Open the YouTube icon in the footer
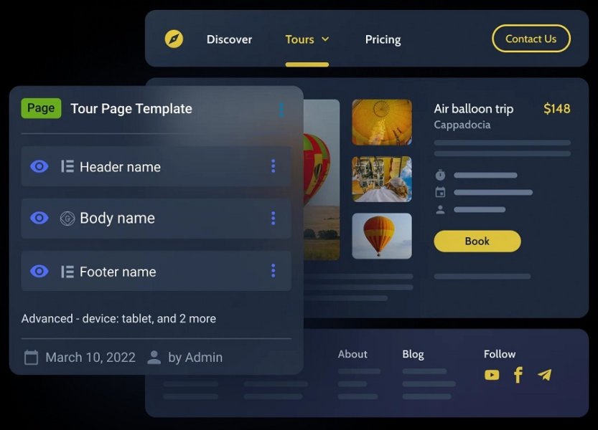Viewport: 598px width, 430px height. [x=492, y=374]
